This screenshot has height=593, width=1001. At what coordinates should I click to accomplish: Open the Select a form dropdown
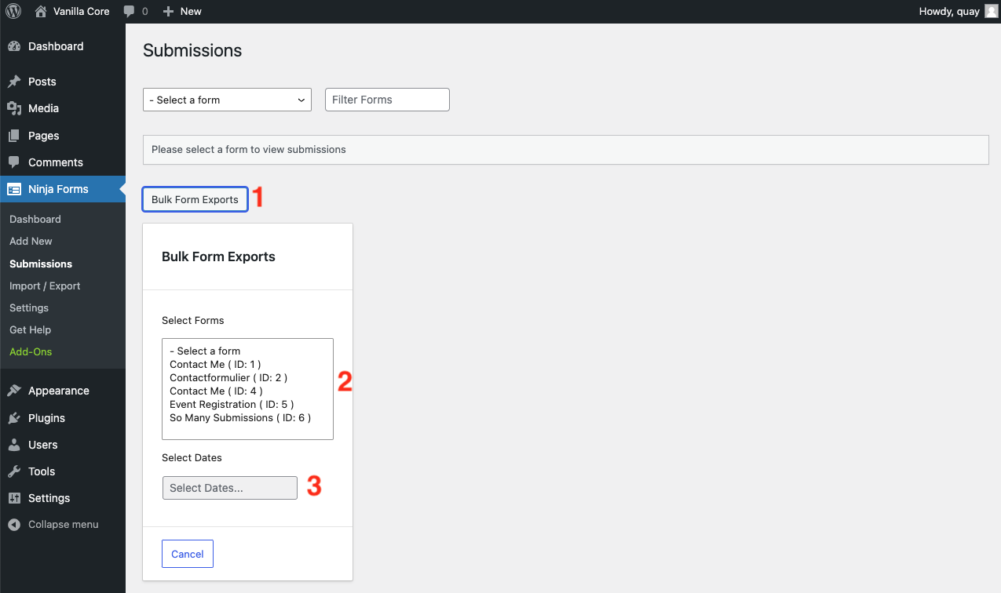point(226,100)
